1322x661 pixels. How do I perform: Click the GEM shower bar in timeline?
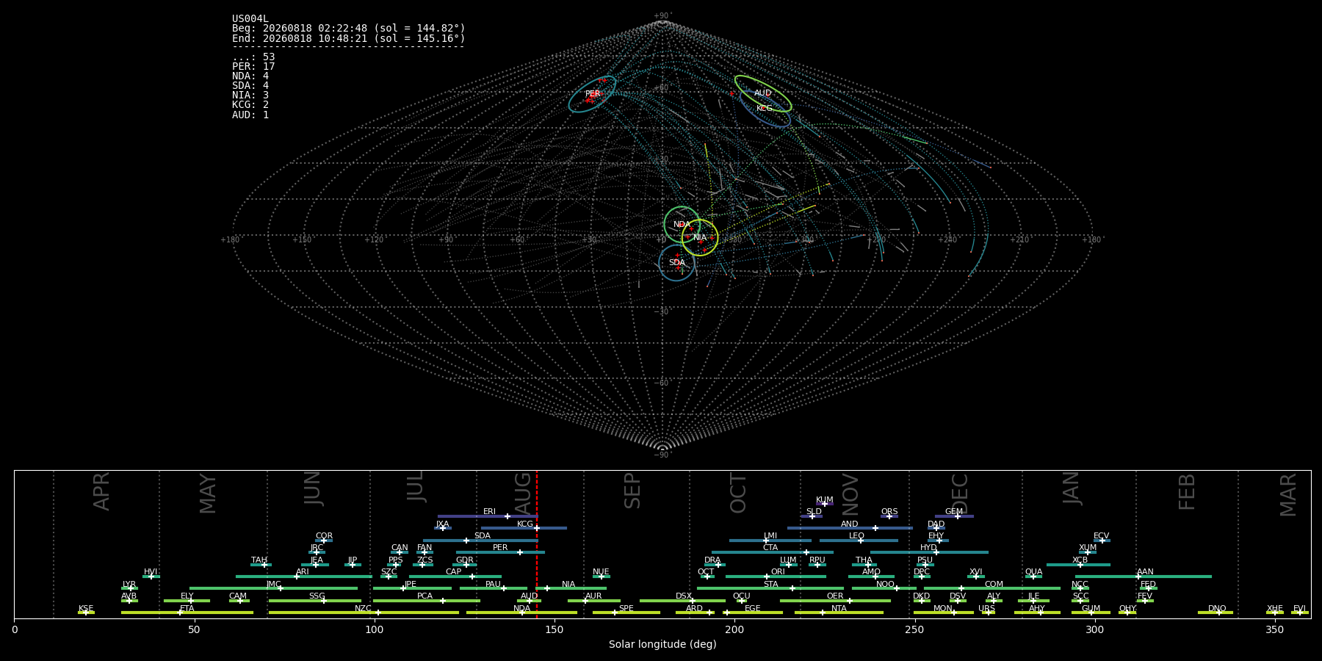(954, 516)
